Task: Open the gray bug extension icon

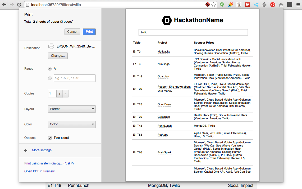Action: coord(264,4)
